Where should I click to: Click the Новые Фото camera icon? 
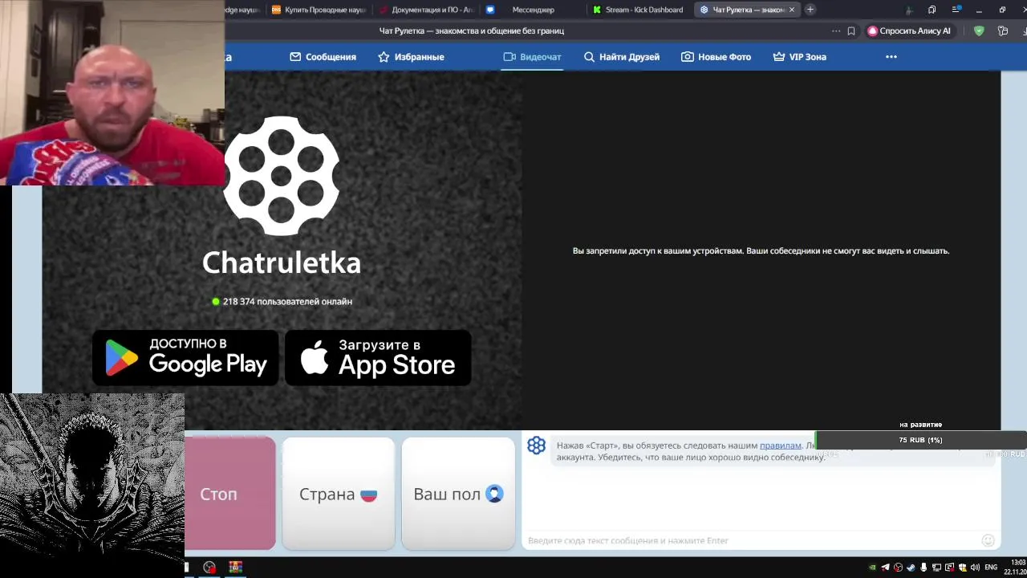[688, 57]
